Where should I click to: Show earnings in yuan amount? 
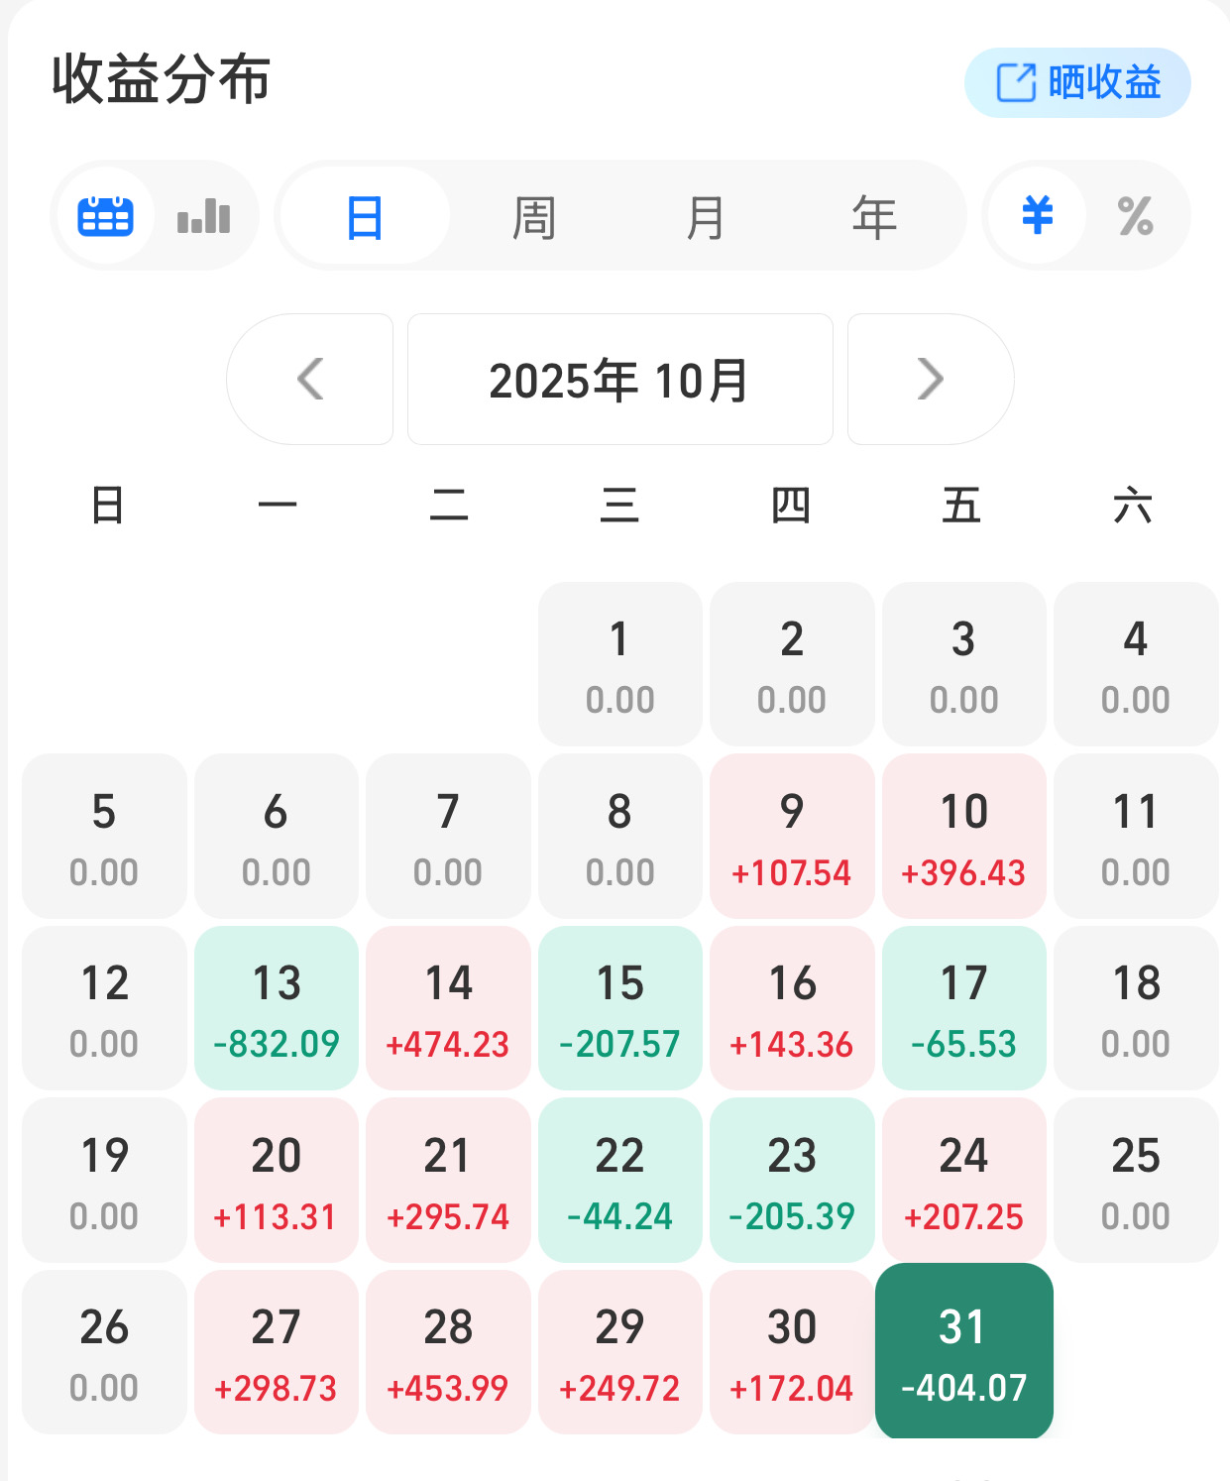click(1037, 216)
